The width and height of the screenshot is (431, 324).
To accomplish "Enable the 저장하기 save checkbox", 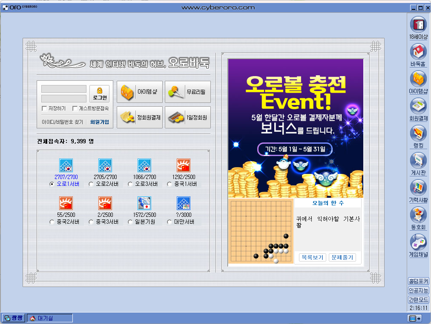I will click(x=44, y=108).
